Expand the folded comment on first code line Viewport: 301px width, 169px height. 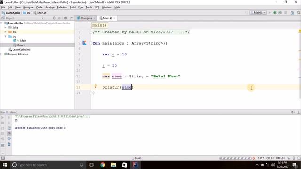pyautogui.click(x=90, y=32)
